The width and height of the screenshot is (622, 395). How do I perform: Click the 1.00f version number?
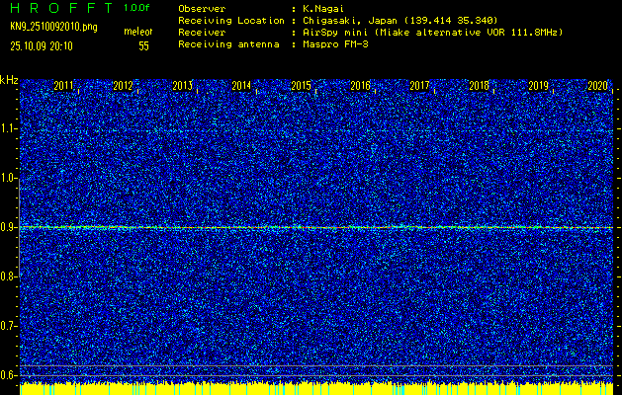[x=137, y=8]
